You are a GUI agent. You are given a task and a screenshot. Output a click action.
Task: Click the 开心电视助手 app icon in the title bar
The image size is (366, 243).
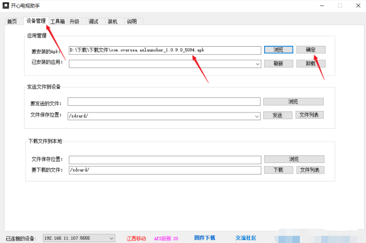pyautogui.click(x=6, y=5)
